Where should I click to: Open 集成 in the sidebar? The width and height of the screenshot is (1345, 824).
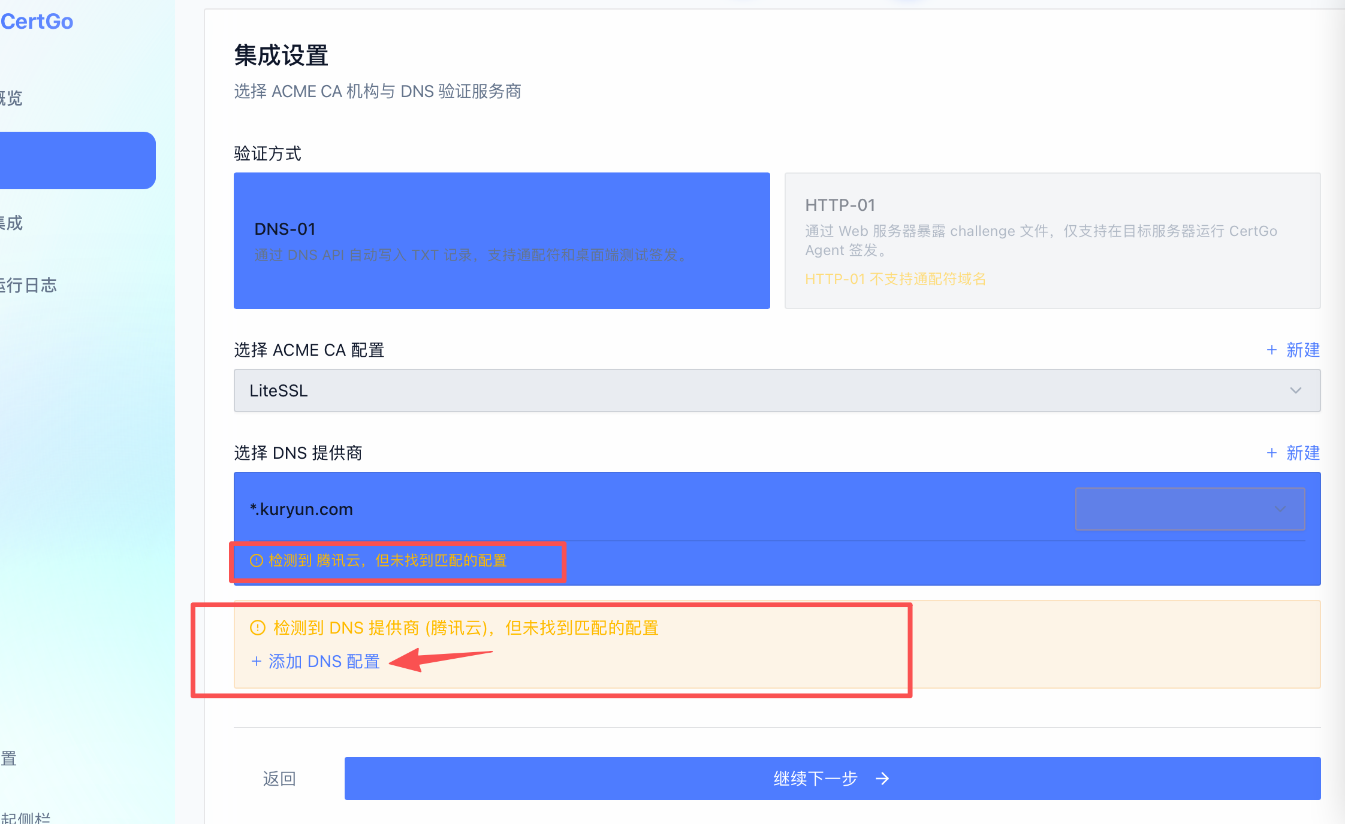coord(11,223)
